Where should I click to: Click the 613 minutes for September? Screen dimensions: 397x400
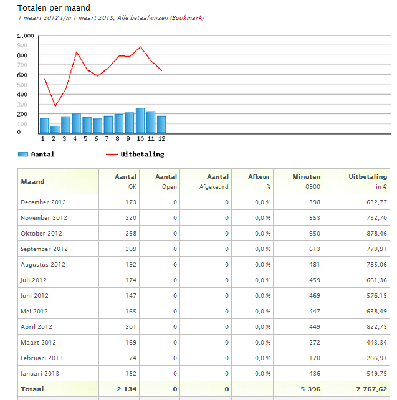tap(315, 249)
